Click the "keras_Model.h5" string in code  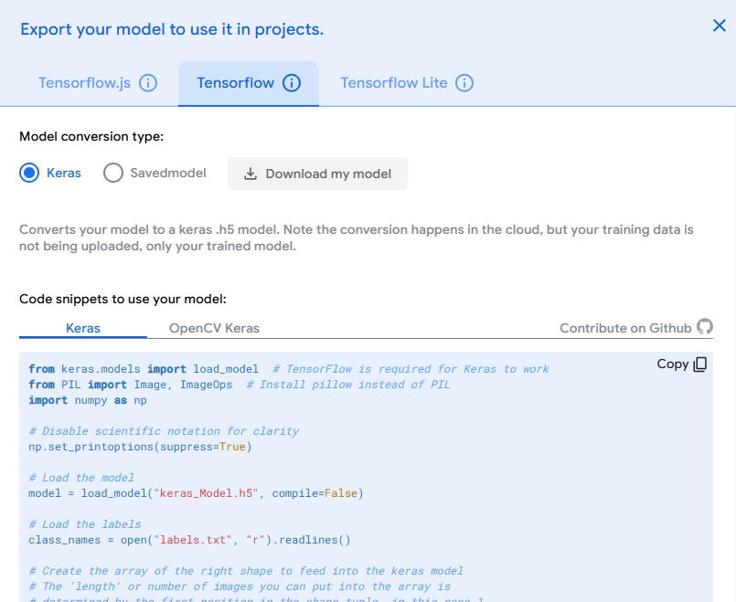click(x=206, y=493)
